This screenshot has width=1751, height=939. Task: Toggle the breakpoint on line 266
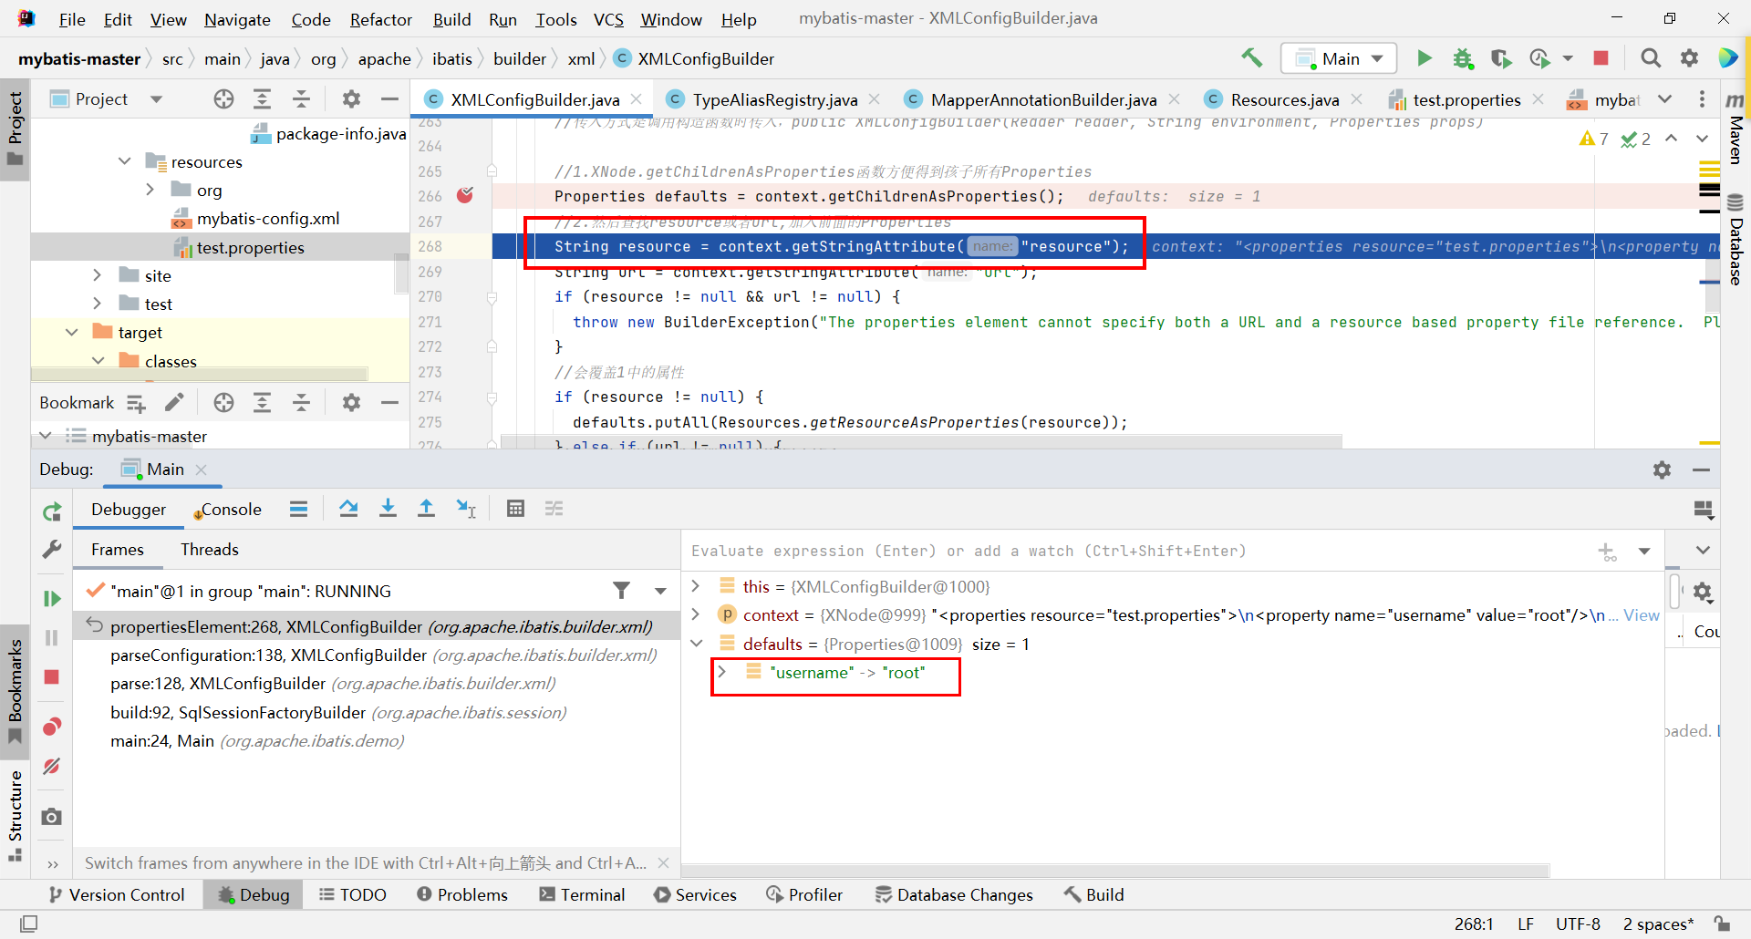pyautogui.click(x=465, y=196)
